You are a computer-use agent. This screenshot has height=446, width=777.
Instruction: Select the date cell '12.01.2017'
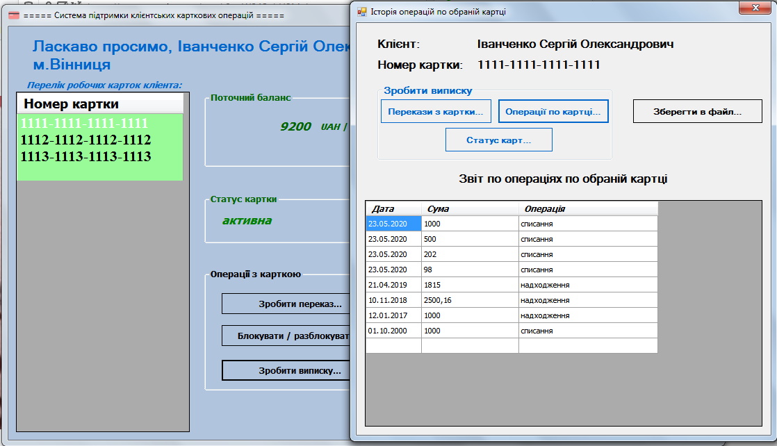pos(393,315)
